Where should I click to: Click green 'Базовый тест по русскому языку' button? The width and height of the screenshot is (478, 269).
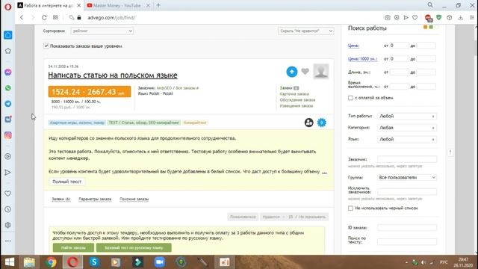134,247
